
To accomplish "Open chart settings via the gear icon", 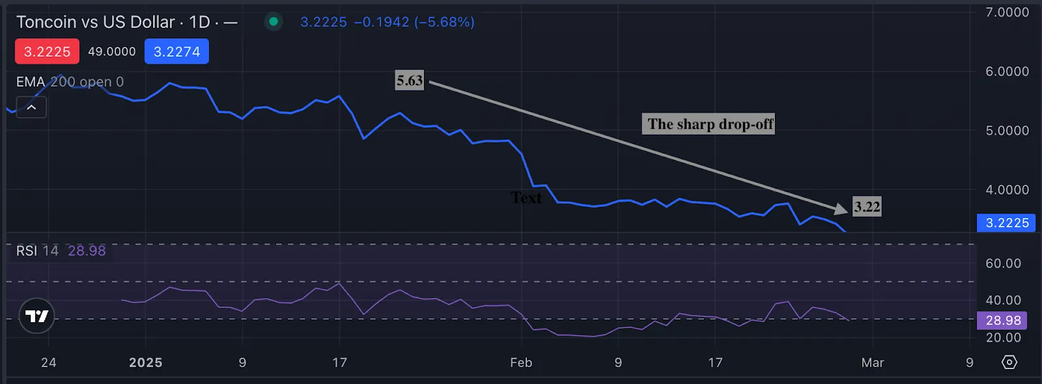I will coord(1007,363).
